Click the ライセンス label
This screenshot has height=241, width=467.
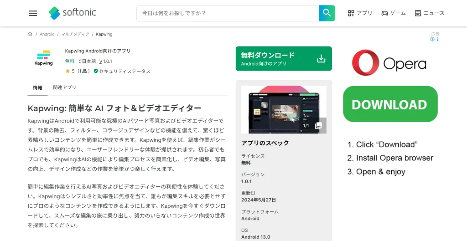point(253,156)
